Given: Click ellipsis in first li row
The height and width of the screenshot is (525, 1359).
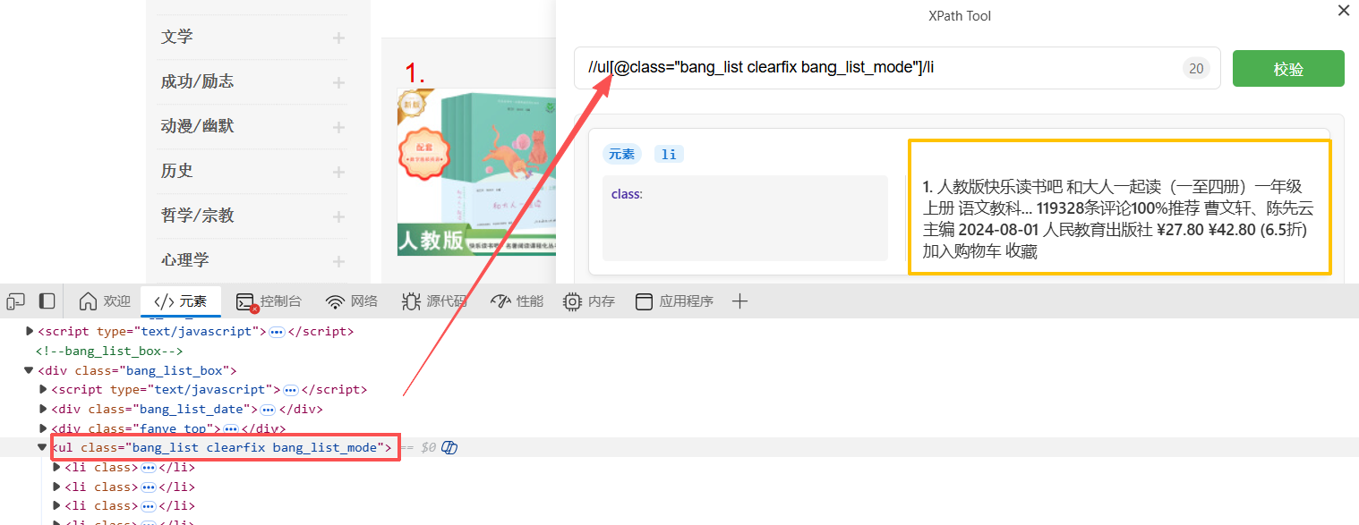Looking at the screenshot, I should [x=149, y=467].
